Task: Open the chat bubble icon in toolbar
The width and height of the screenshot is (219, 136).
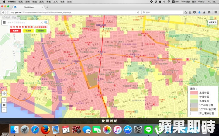Action: coord(209,12)
